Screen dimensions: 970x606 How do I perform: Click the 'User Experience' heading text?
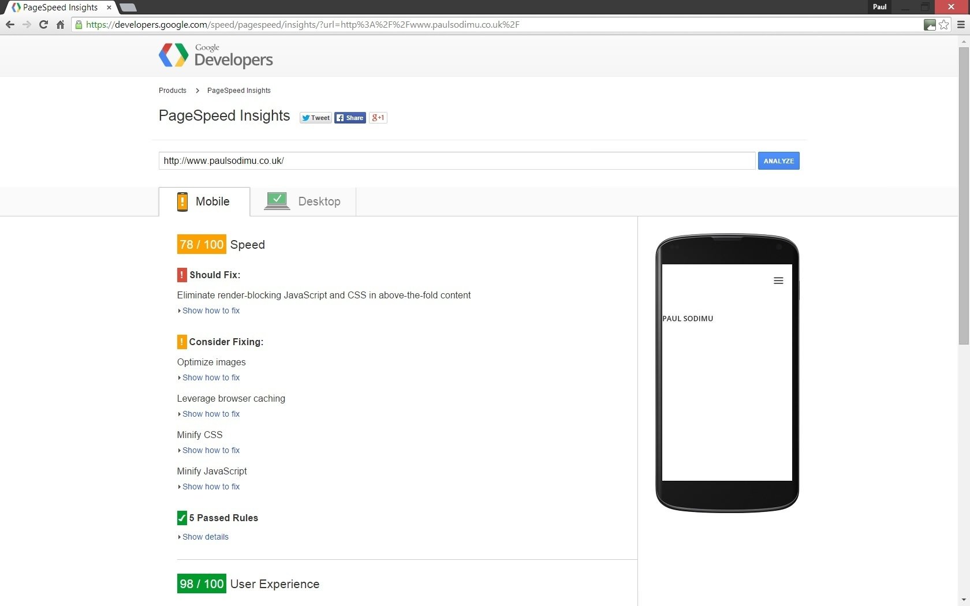(x=275, y=584)
